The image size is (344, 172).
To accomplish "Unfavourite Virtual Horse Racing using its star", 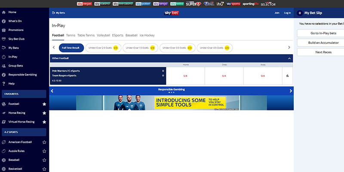I will 44,122.
